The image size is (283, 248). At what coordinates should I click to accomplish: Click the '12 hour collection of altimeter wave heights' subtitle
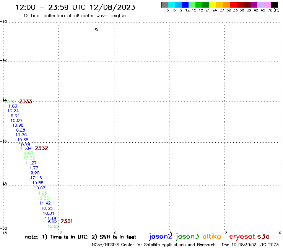point(74,16)
